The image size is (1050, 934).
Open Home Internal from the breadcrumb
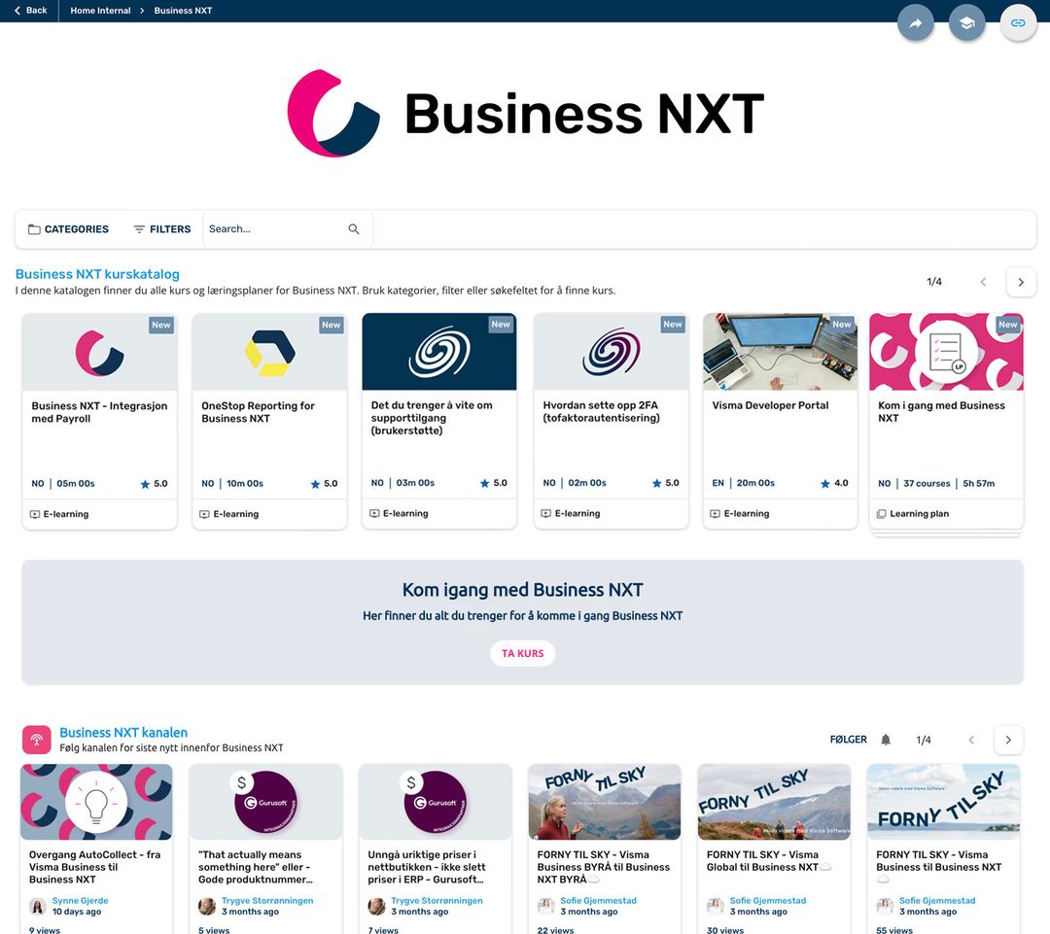[99, 11]
